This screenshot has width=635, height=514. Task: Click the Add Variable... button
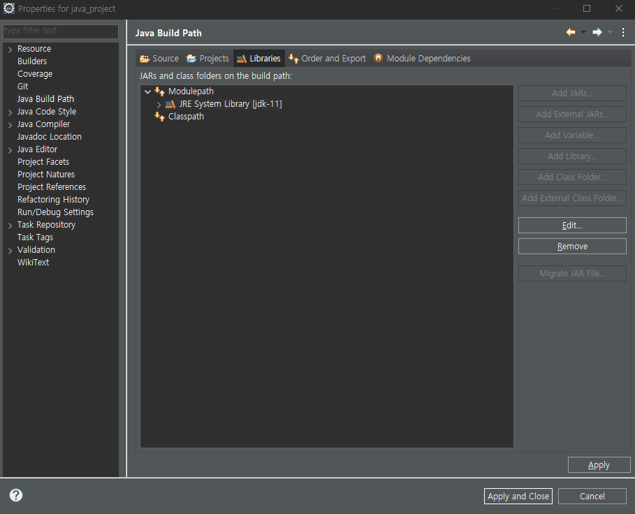point(572,135)
